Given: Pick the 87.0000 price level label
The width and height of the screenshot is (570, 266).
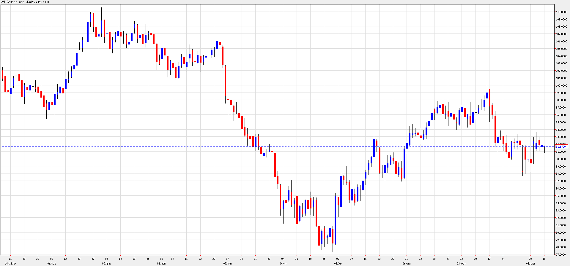Looking at the screenshot, I should tap(561, 181).
